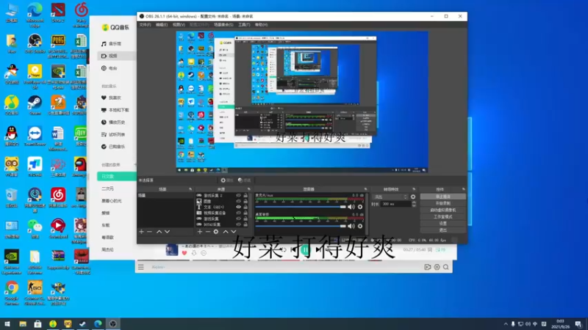Open the 文件(F) menu in OBS
The height and width of the screenshot is (330, 588).
pyautogui.click(x=145, y=25)
